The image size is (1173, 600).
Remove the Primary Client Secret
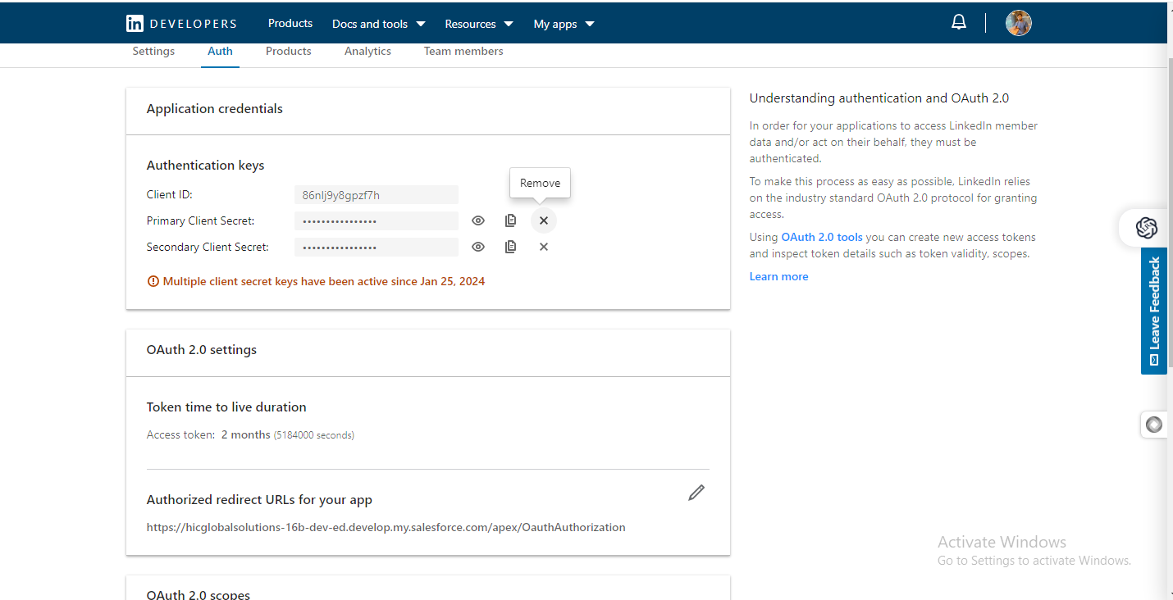(x=543, y=220)
